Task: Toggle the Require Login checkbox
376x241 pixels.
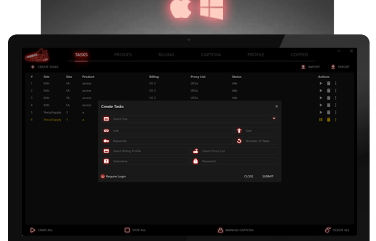Action: coord(103,176)
